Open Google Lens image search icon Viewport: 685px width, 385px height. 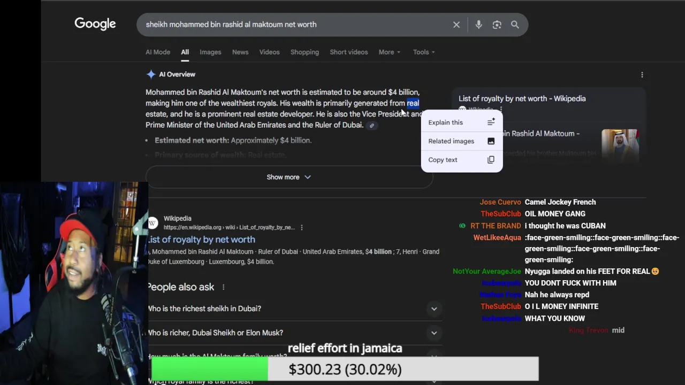tap(497, 25)
